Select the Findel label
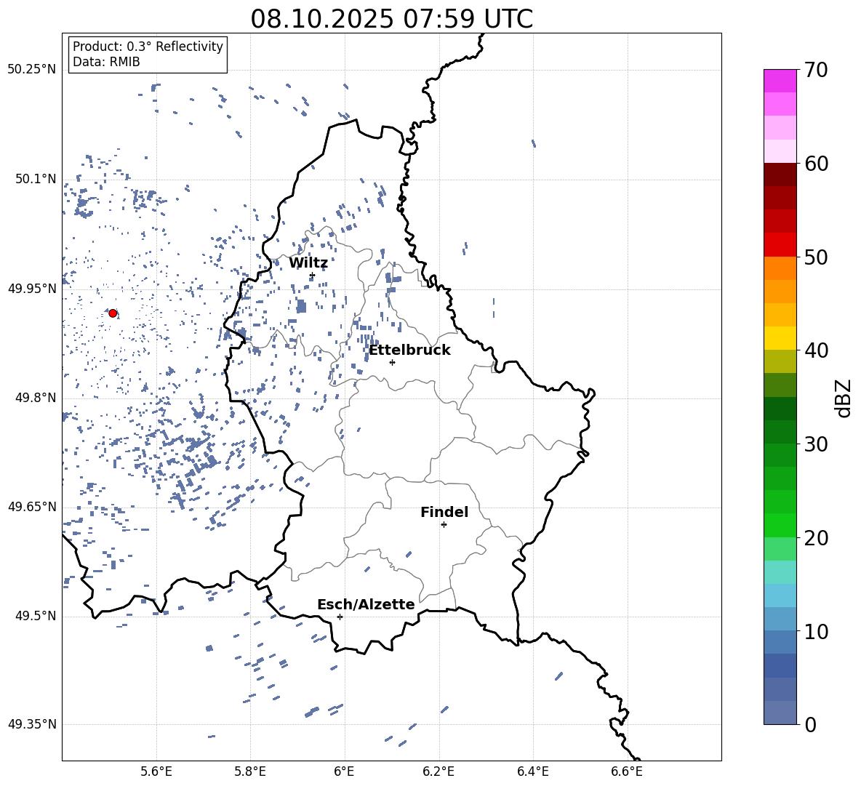 [x=444, y=512]
